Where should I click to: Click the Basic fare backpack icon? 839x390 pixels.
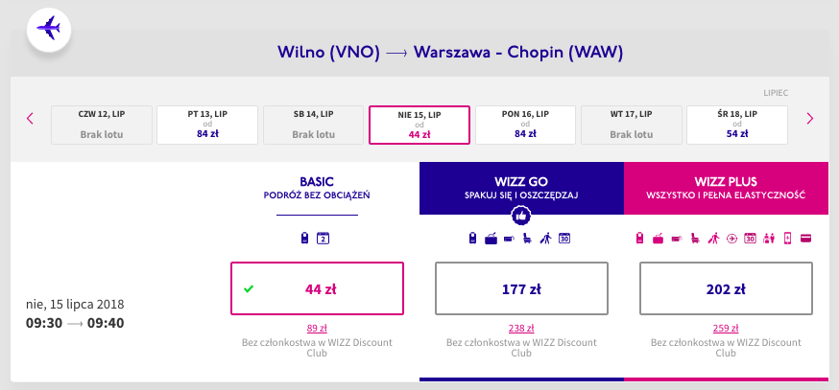(x=304, y=239)
